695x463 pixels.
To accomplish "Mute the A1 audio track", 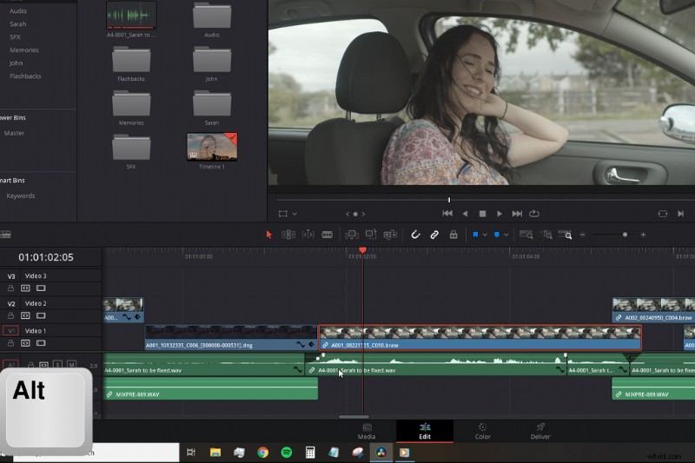I will click(71, 365).
